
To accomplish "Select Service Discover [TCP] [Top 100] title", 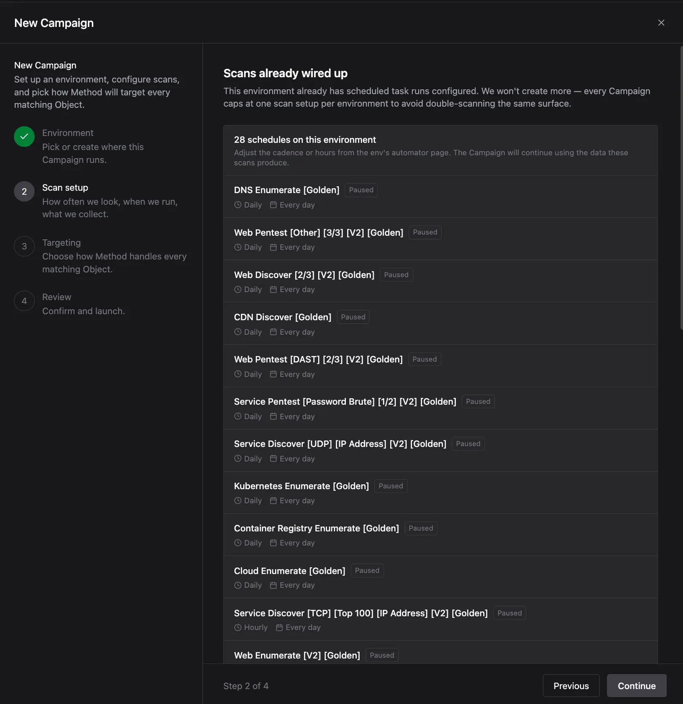I will click(361, 613).
